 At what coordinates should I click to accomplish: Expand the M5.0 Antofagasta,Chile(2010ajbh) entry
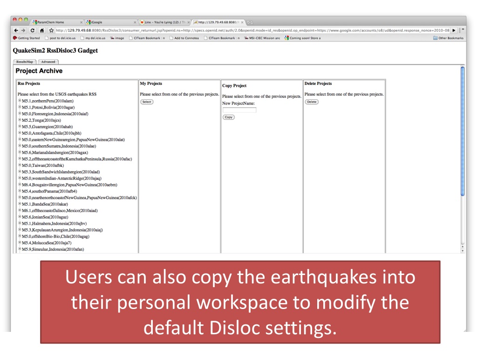pyautogui.click(x=20, y=133)
